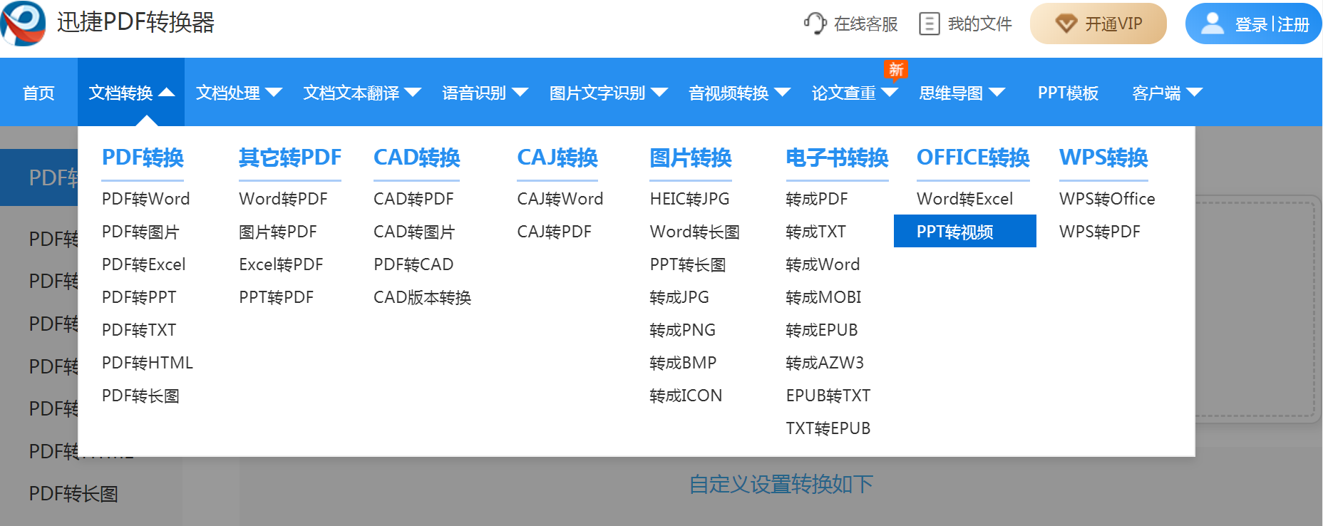Open CAD转图片 conversion
The width and height of the screenshot is (1323, 526).
[x=414, y=232]
